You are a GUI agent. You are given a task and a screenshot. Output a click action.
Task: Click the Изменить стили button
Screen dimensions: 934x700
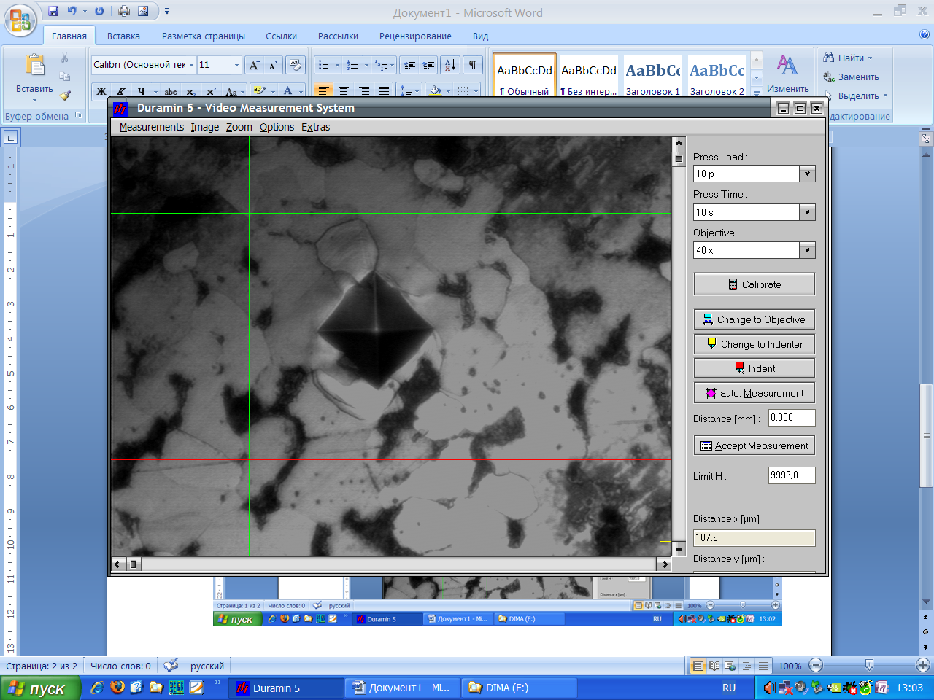point(787,74)
